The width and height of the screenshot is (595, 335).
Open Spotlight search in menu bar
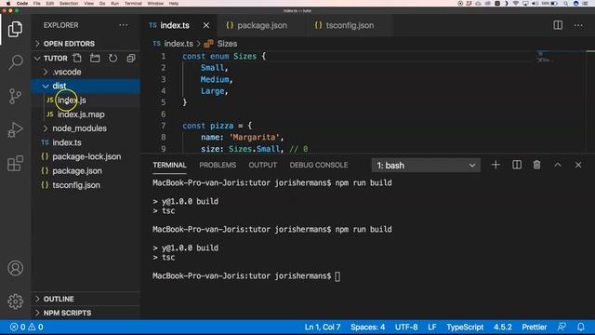pyautogui.click(x=566, y=3)
